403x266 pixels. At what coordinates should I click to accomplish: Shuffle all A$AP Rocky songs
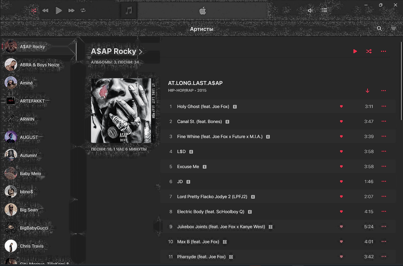(x=369, y=51)
